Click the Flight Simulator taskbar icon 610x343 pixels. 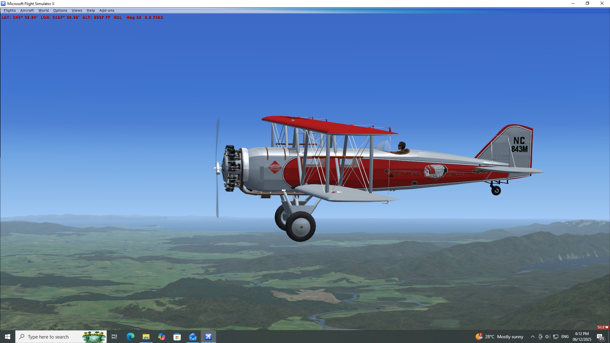(208, 337)
